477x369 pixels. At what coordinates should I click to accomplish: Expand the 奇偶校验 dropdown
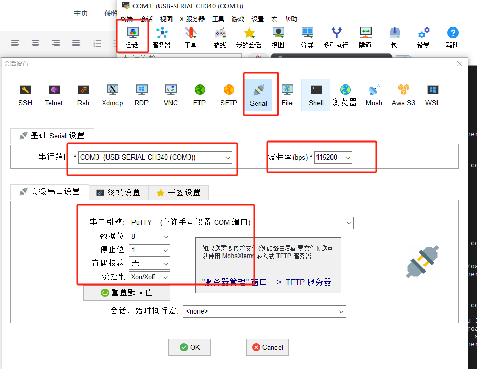click(x=150, y=264)
